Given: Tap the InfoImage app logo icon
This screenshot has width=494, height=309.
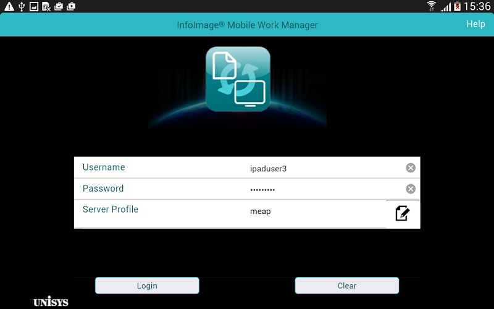Looking at the screenshot, I should [x=238, y=79].
